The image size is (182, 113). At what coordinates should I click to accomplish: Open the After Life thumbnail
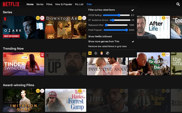[x=154, y=27]
